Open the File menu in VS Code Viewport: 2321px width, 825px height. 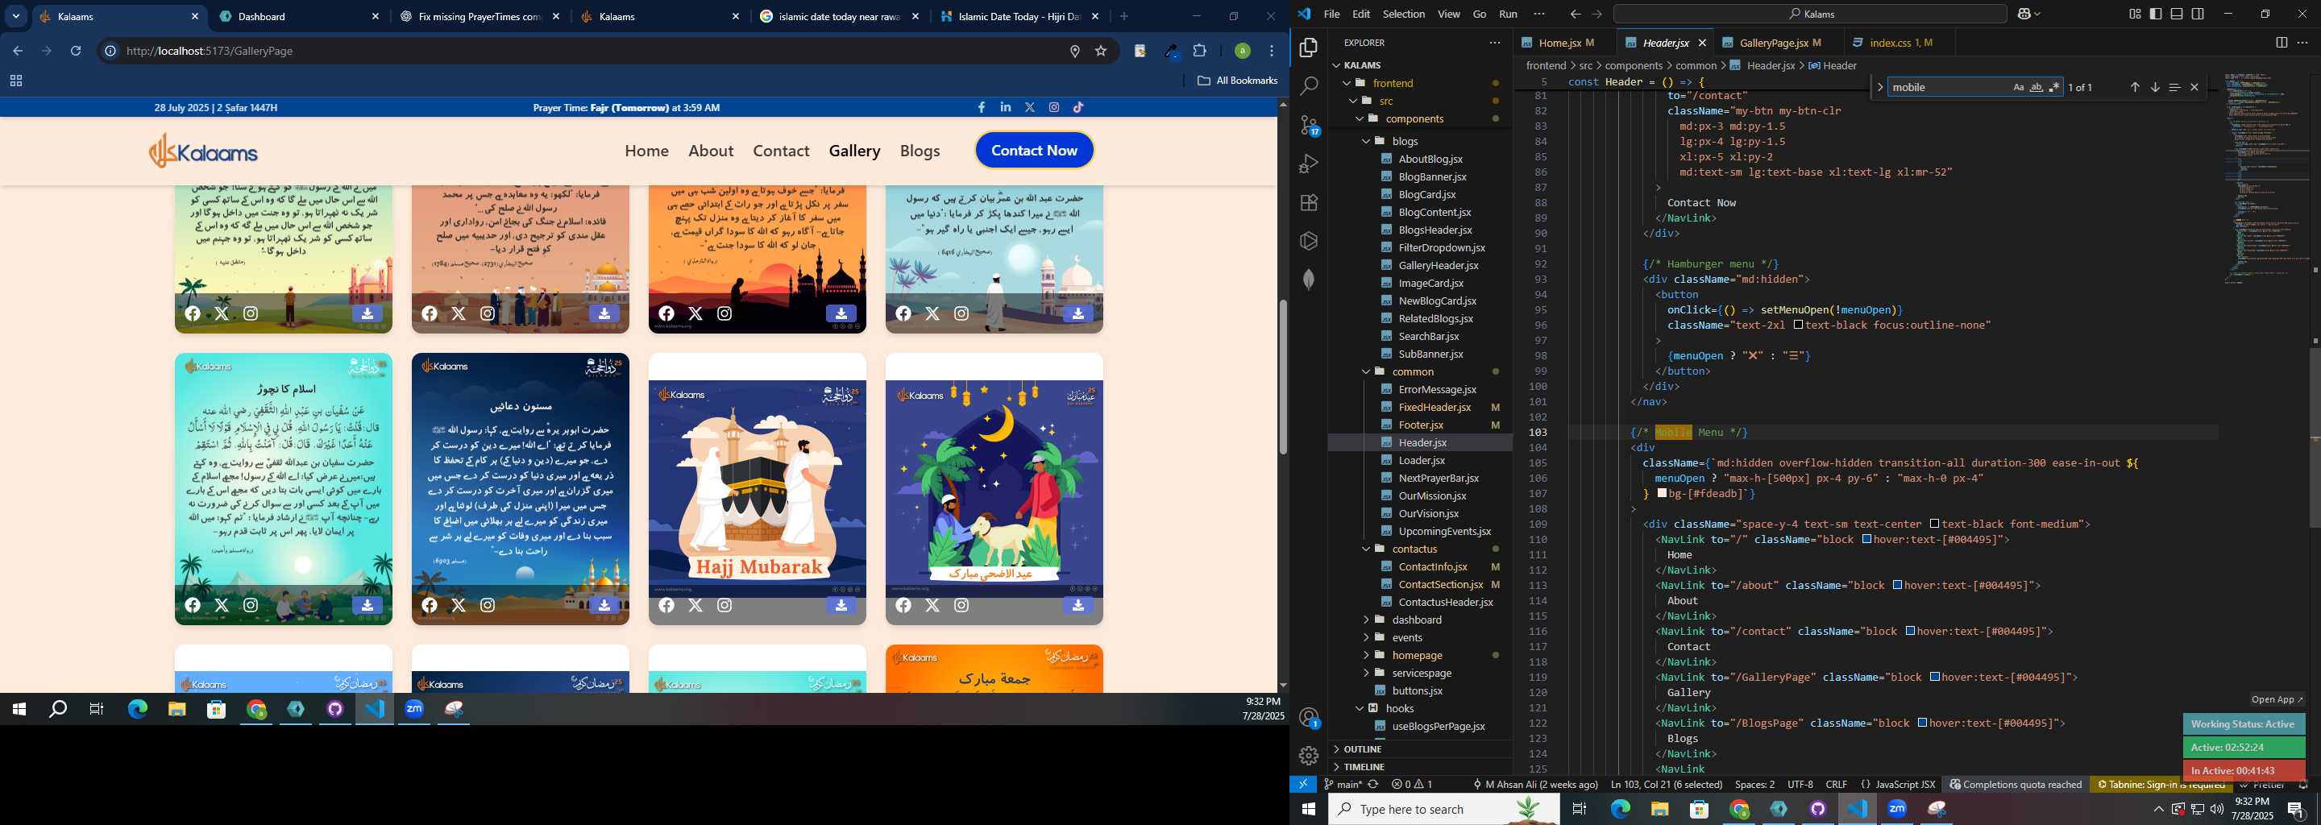(x=1331, y=15)
